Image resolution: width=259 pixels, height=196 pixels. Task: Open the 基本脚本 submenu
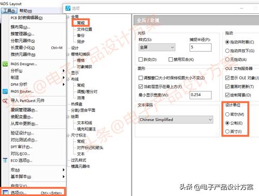(x=37, y=177)
